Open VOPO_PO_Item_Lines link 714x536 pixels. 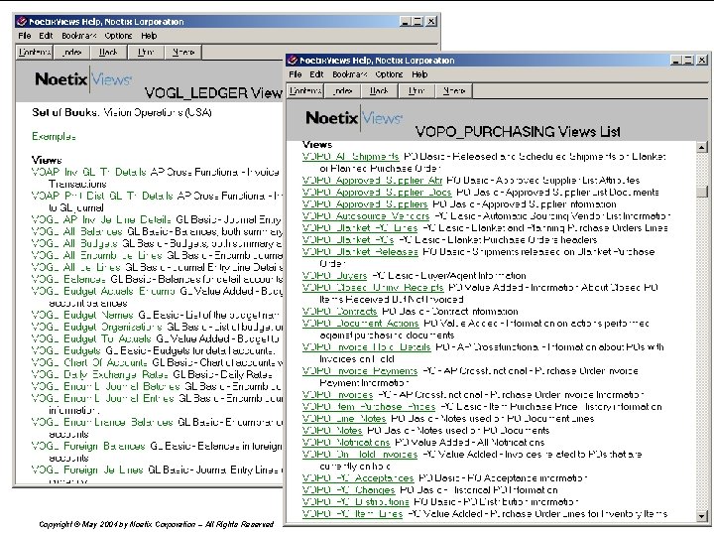click(x=352, y=514)
